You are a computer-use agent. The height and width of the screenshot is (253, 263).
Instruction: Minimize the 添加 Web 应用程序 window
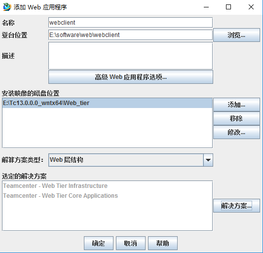pyautogui.click(x=206, y=7)
